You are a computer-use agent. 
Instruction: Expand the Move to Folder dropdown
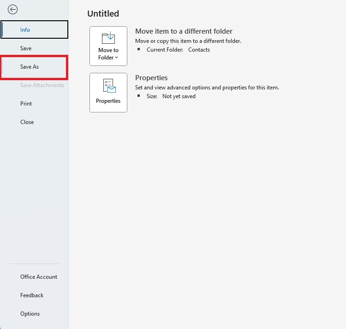(x=108, y=46)
